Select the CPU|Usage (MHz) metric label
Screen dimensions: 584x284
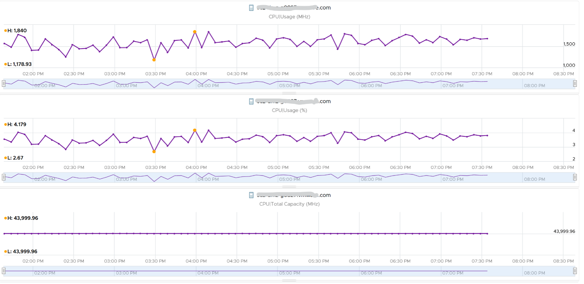(289, 17)
